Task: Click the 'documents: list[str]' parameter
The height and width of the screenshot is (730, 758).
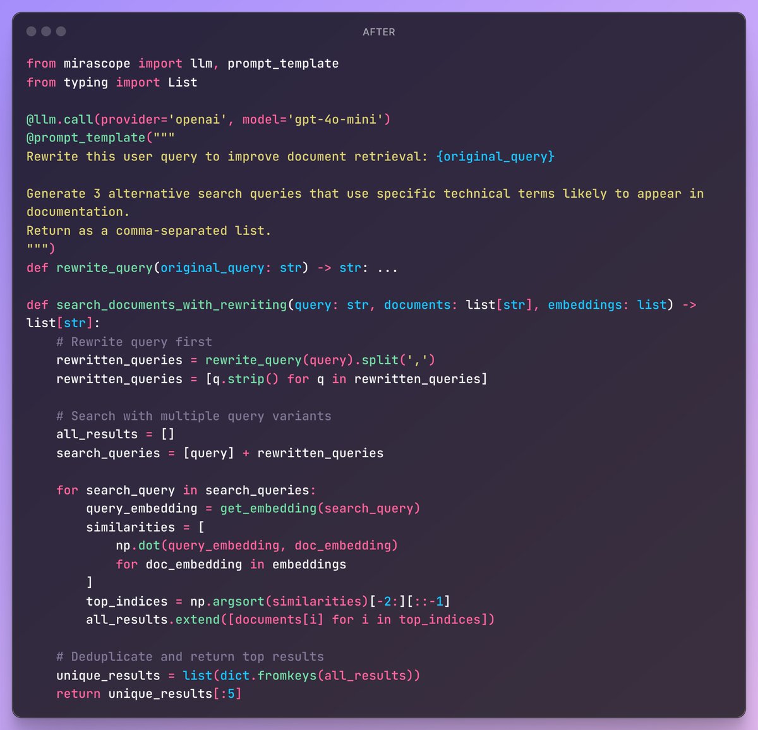Action: pos(460,305)
